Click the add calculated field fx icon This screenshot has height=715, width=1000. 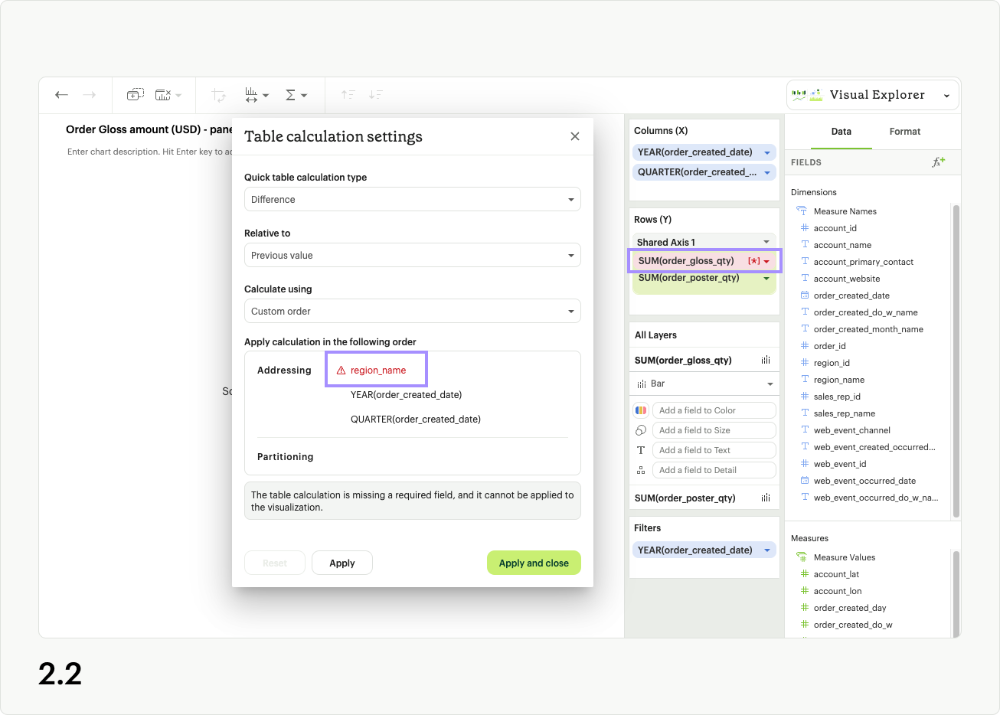[938, 162]
